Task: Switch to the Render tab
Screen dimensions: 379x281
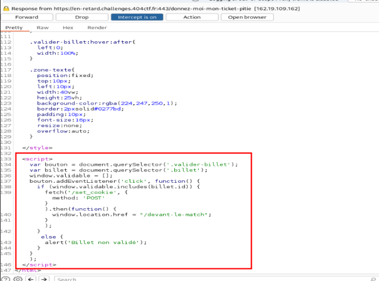Action: pos(97,27)
